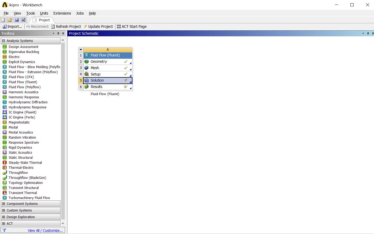Open the Tools menu
The width and height of the screenshot is (374, 234).
pos(31,13)
